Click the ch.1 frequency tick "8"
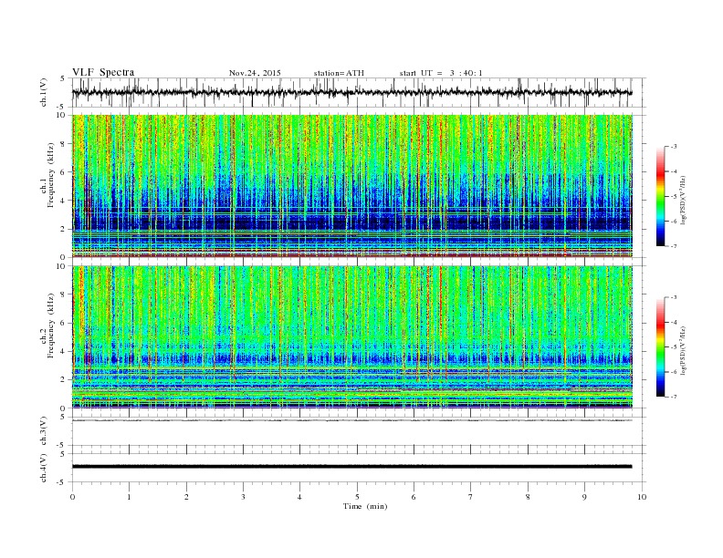 pyautogui.click(x=64, y=144)
